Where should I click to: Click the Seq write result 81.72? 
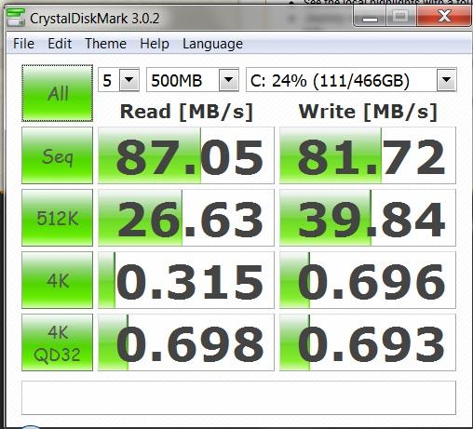tap(368, 155)
